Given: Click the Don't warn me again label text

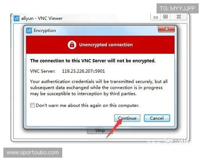Looking at the screenshot, I should 88,106.
